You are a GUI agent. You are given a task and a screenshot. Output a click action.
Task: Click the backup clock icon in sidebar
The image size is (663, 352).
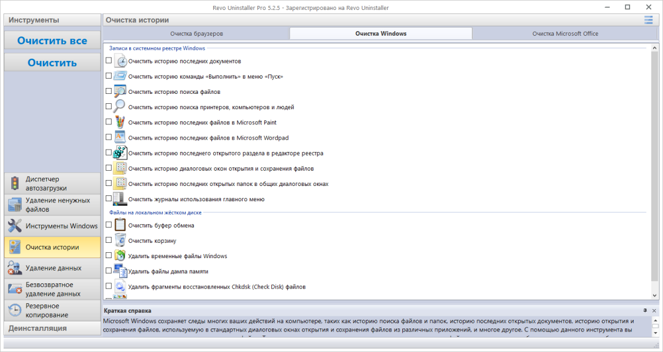tap(15, 310)
